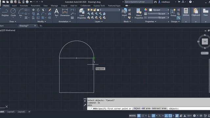Toggle object snap tracking in status bar

click(x=166, y=116)
